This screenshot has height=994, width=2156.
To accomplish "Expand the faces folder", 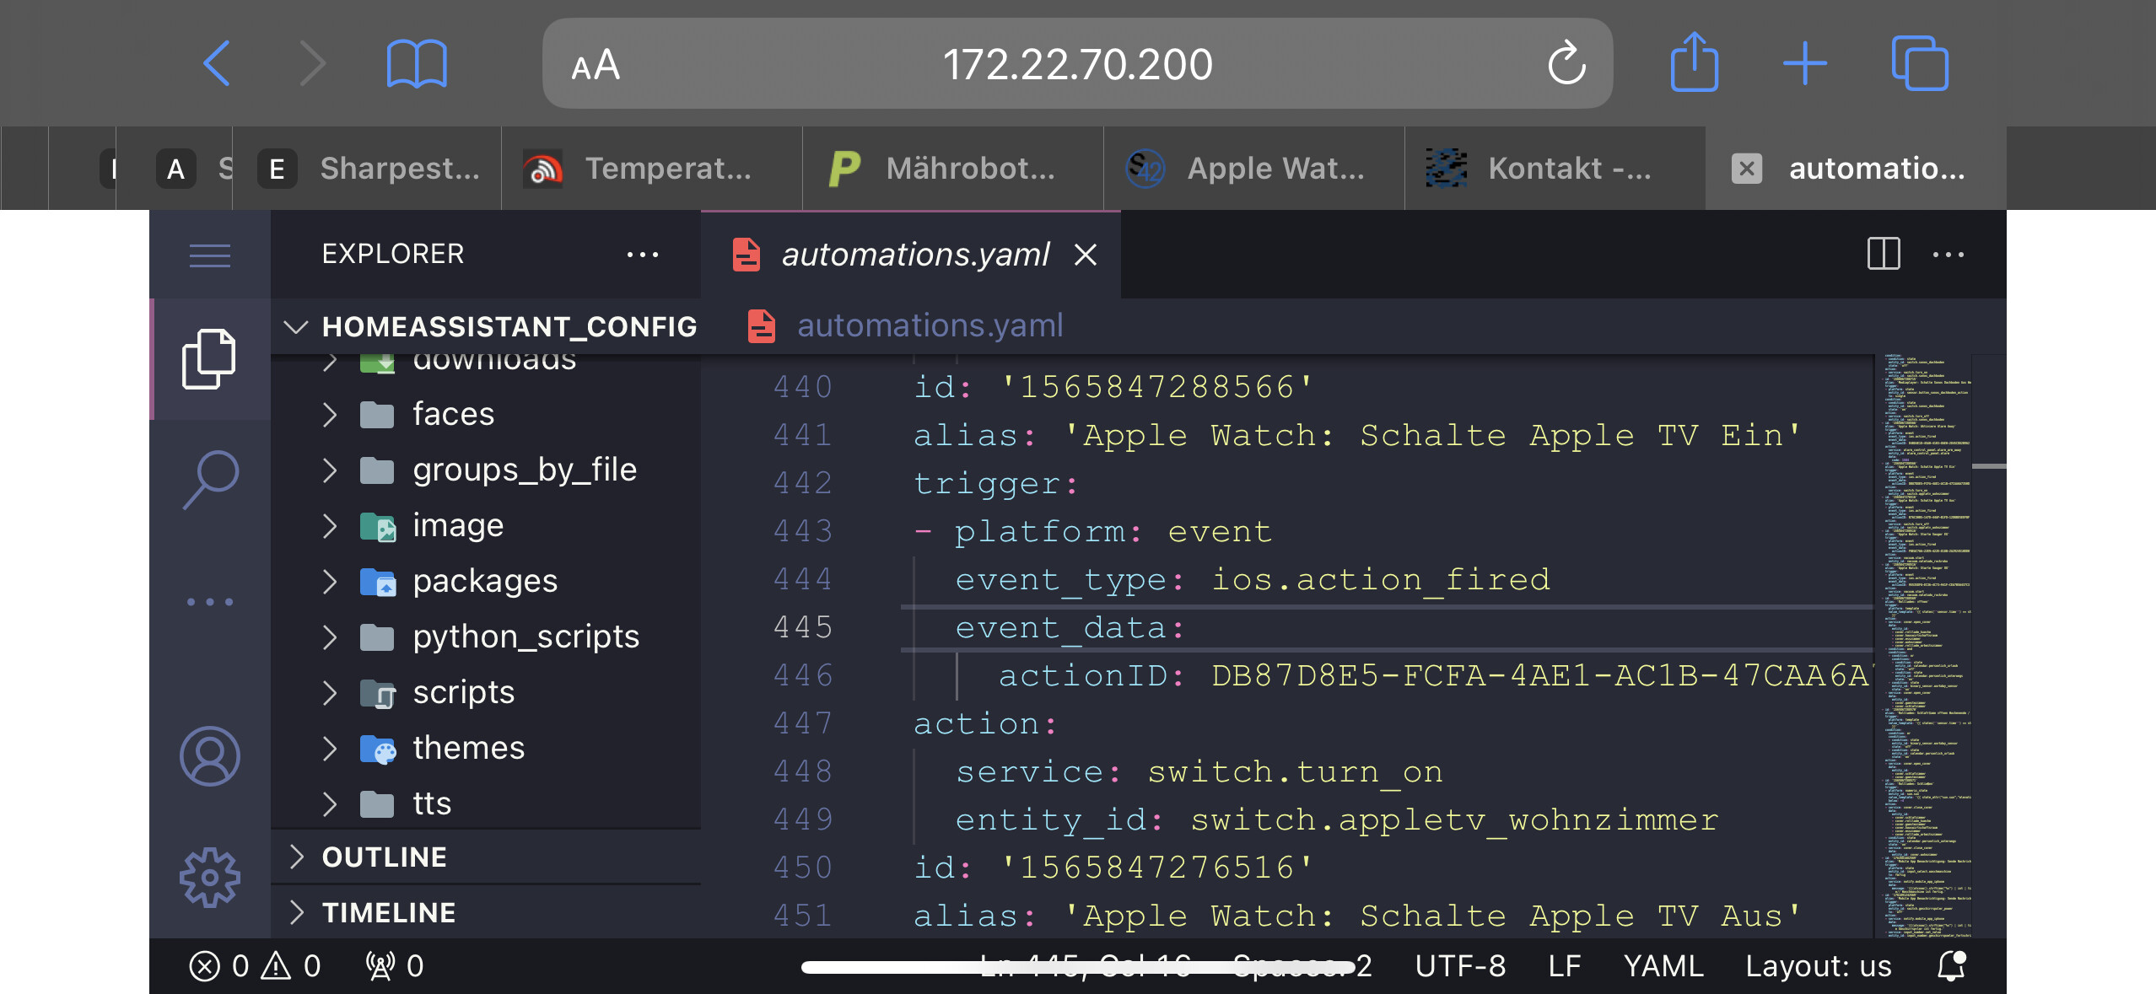I will 330,415.
